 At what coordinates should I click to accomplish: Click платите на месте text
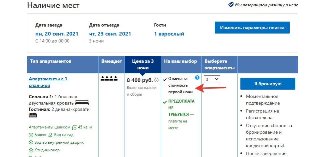coord(178,124)
